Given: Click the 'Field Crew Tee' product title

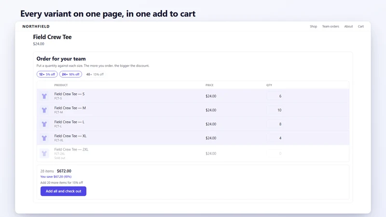Looking at the screenshot, I should [52, 37].
